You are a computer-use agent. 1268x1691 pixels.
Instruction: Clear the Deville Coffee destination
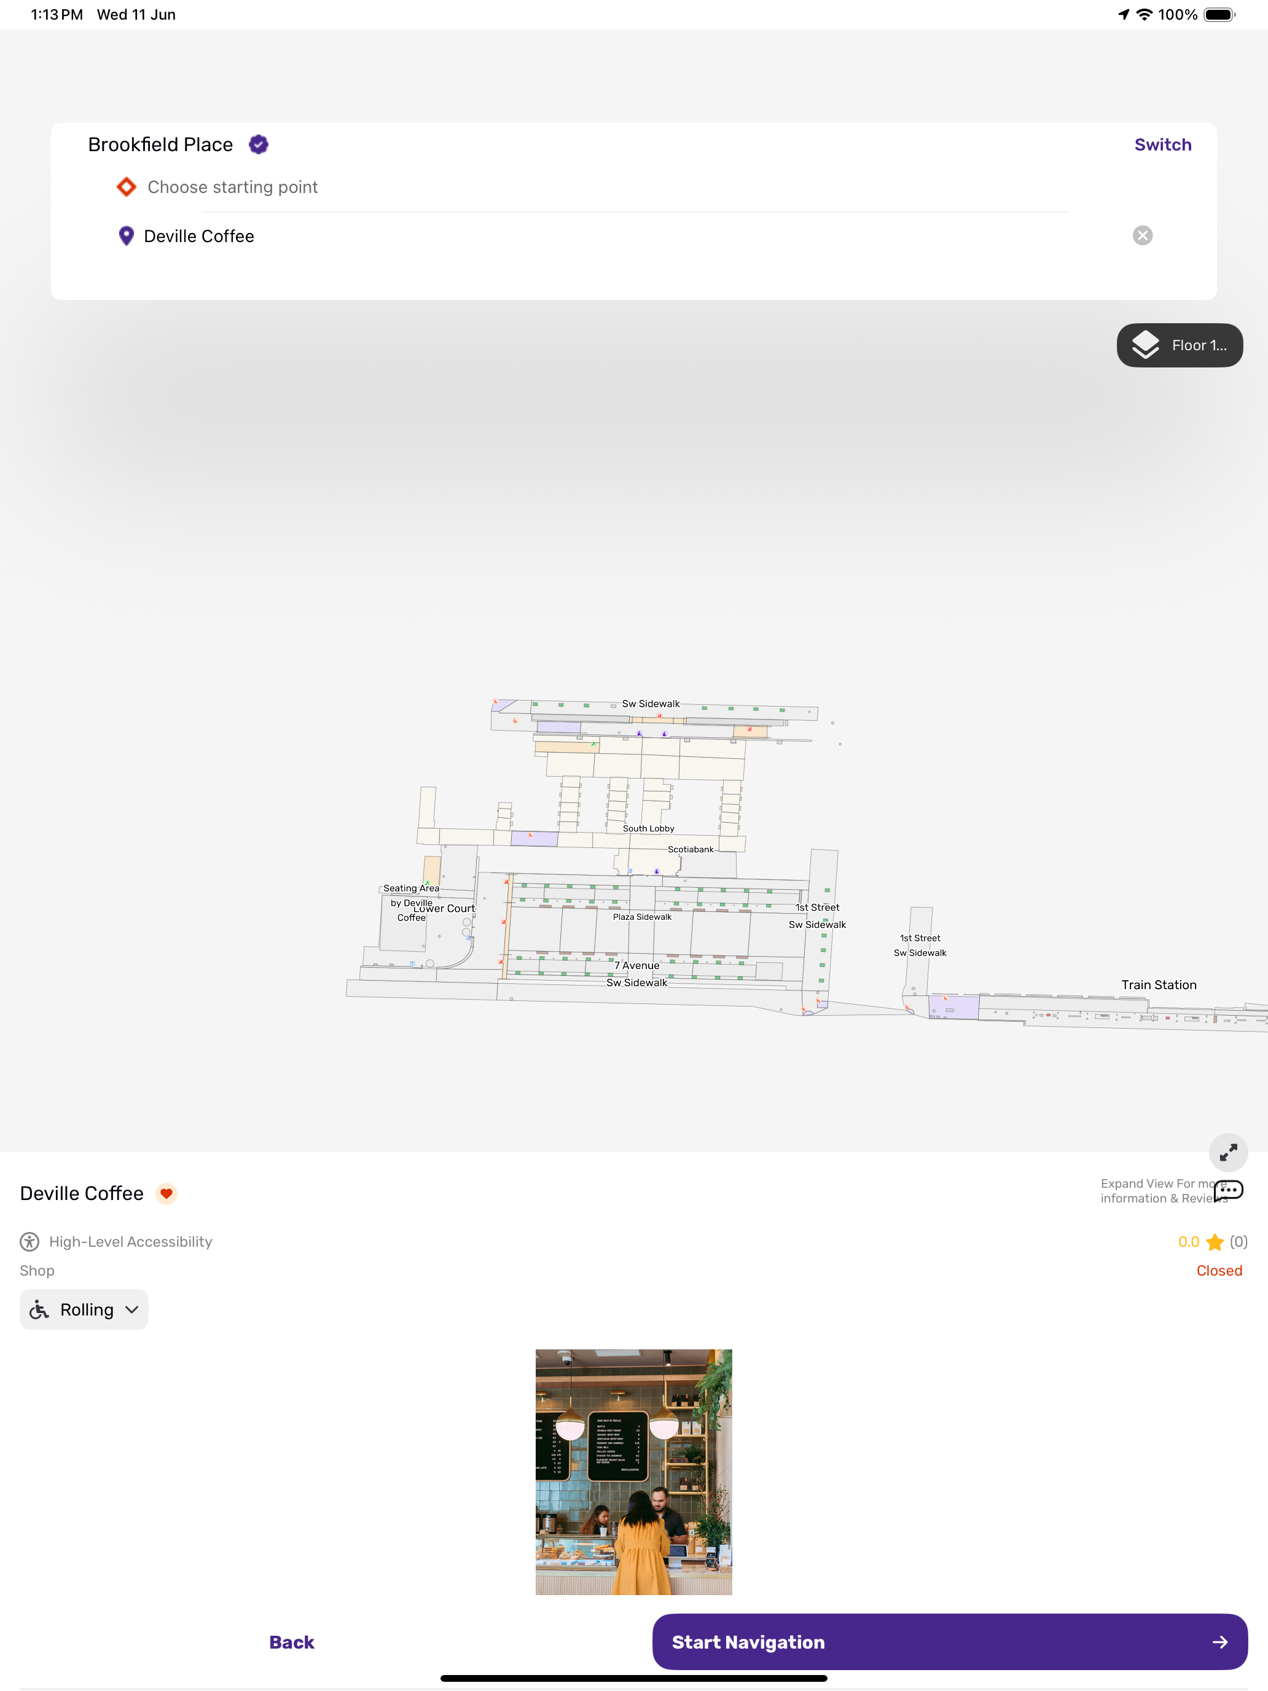tap(1143, 235)
